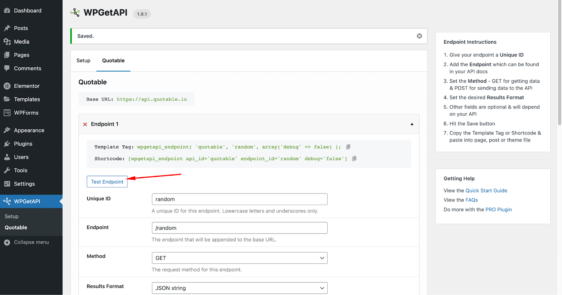Click the WPForms icon in sidebar
562x295 pixels.
(7, 112)
